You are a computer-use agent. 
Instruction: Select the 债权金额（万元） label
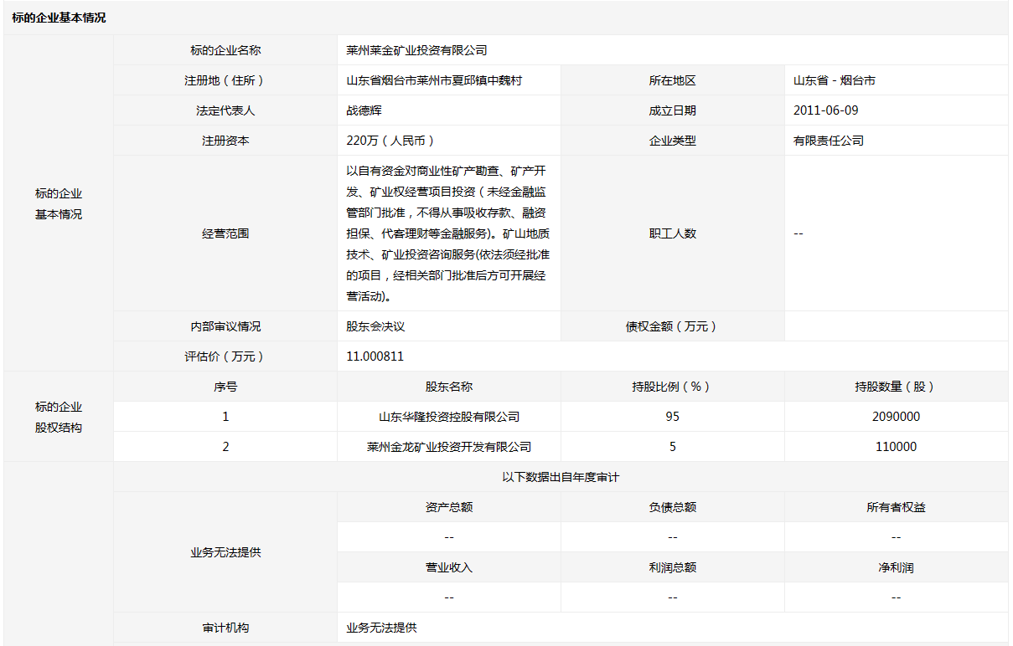coord(673,326)
